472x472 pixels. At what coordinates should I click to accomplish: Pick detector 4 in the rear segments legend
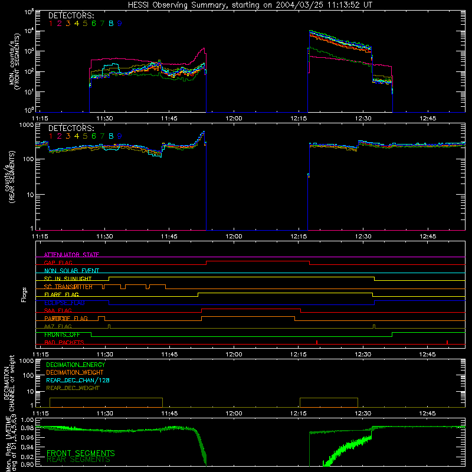[77, 136]
